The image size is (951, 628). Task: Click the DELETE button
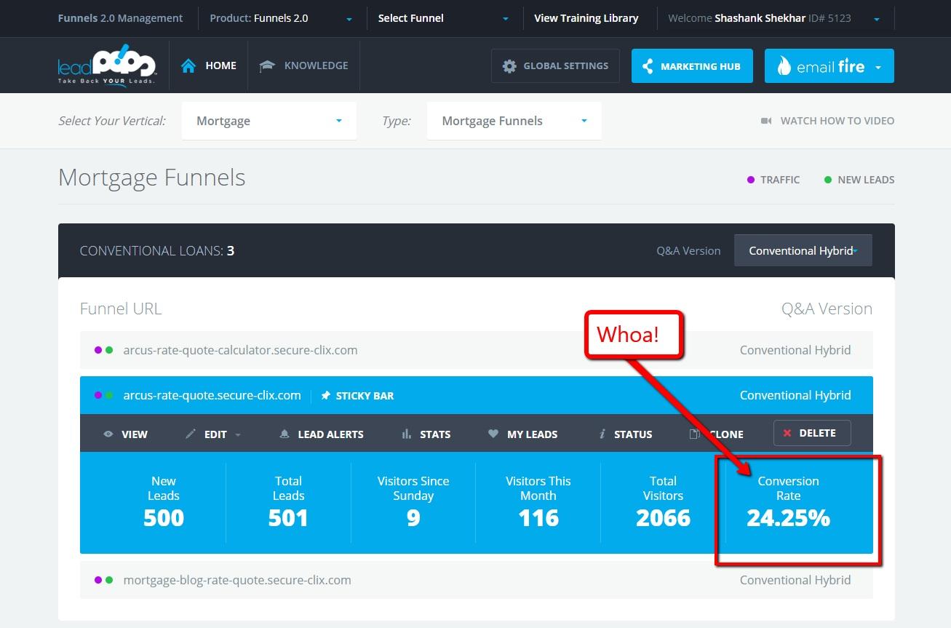pos(812,433)
